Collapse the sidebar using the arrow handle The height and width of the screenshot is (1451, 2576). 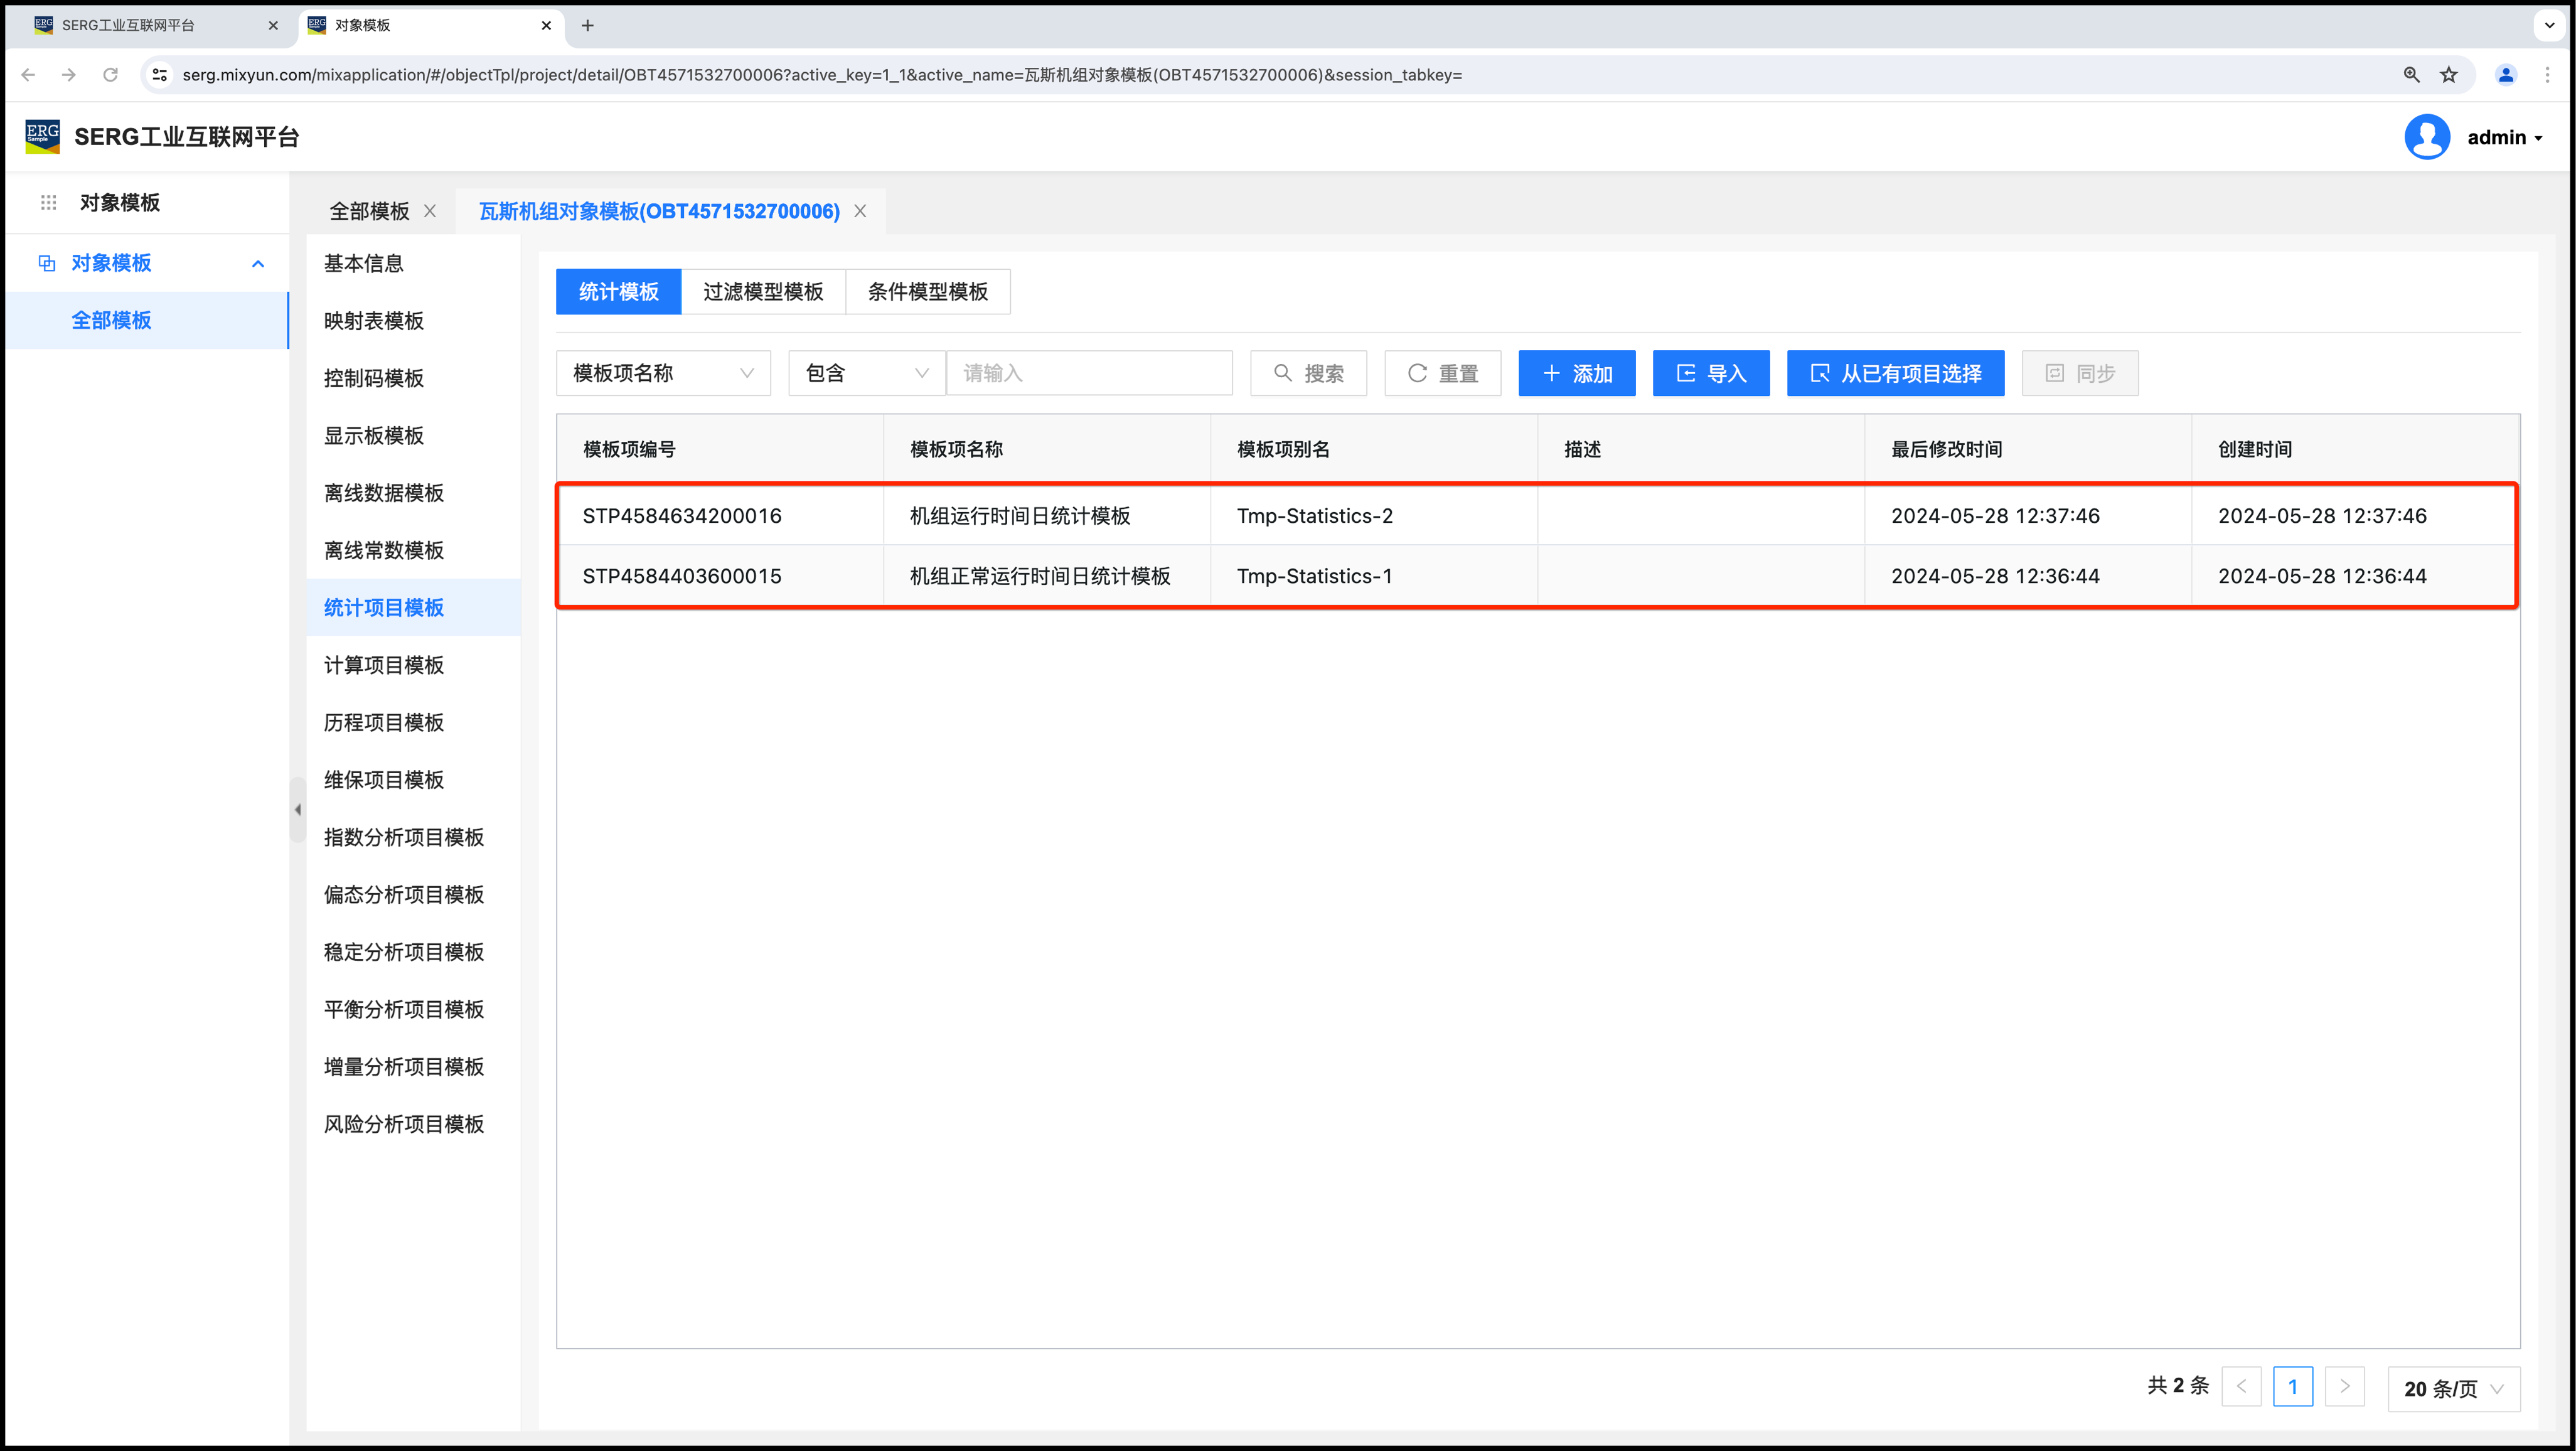coord(297,810)
